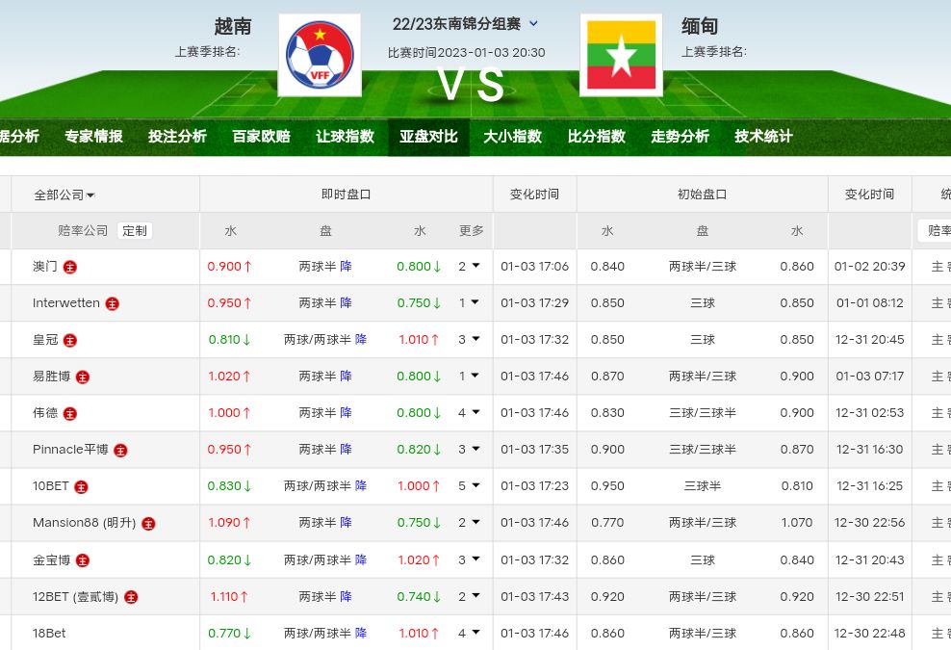Open the 22/23东南锦分组赛 league dropdown
The height and width of the screenshot is (650, 951).
coord(534,24)
